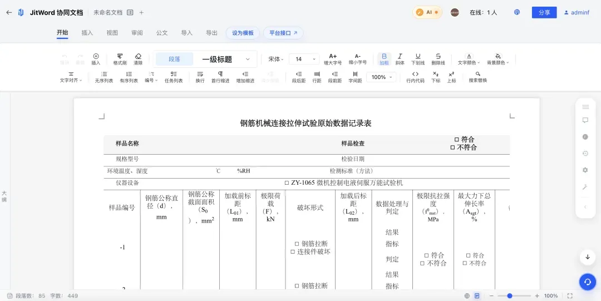Click the magic wand icon in right sidebar

(x=585, y=187)
